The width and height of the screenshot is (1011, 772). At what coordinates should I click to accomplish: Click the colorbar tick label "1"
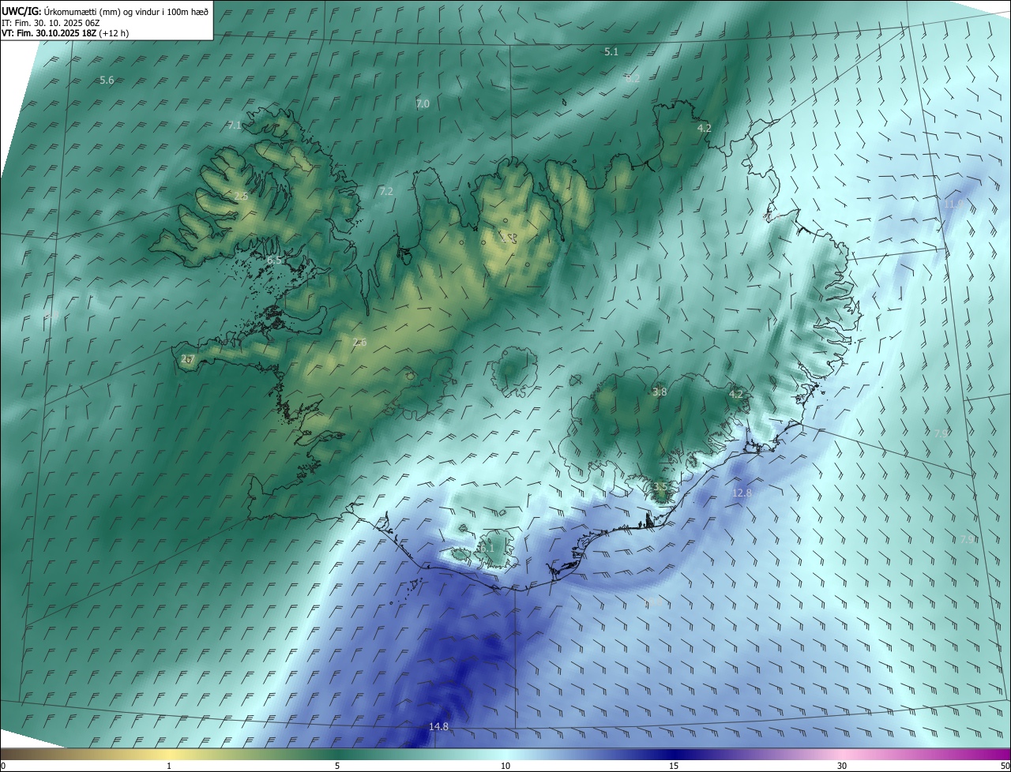tap(169, 766)
